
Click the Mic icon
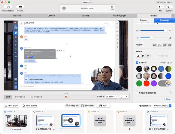tap(161, 7)
